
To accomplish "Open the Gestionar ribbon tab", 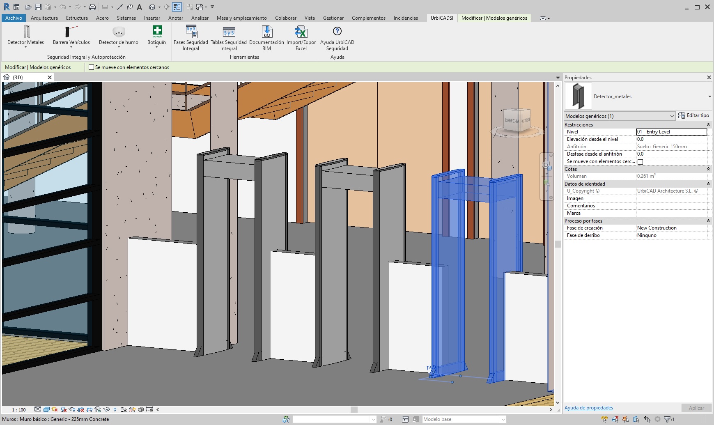I will 333,18.
